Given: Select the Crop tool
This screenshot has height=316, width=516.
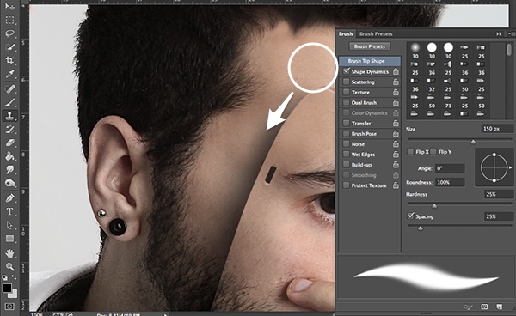Looking at the screenshot, I should 9,60.
